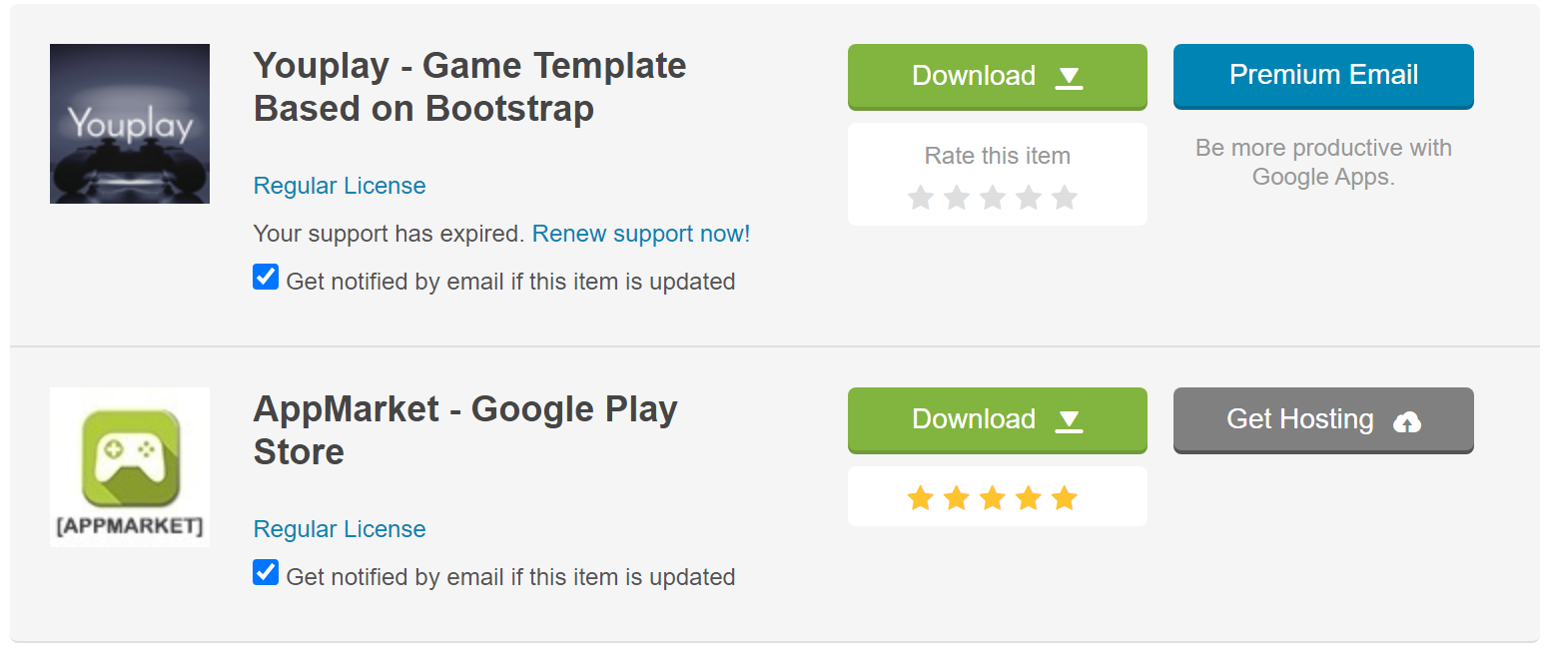Click the cloud upload icon on Get Hosting
The image size is (1552, 650).
pos(1406,421)
